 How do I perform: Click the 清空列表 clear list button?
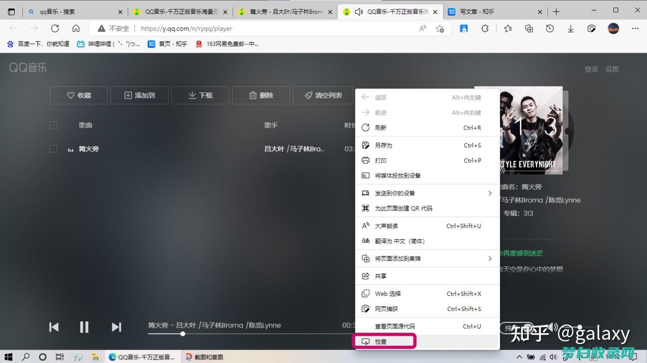(x=323, y=95)
